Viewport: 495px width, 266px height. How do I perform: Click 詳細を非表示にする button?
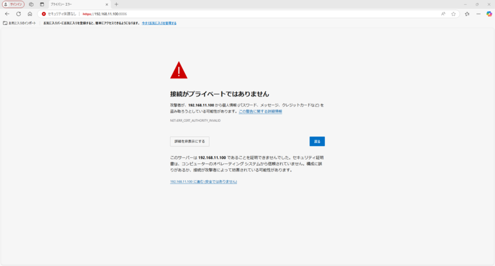click(190, 142)
